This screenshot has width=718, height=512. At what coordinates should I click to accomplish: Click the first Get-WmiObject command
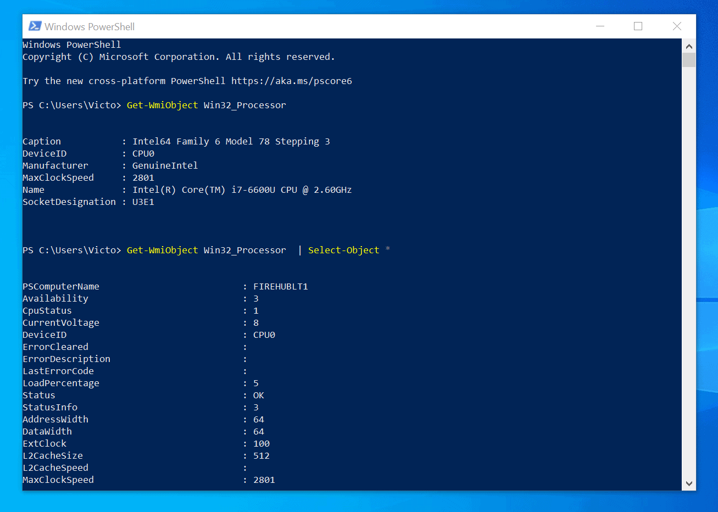pyautogui.click(x=162, y=105)
